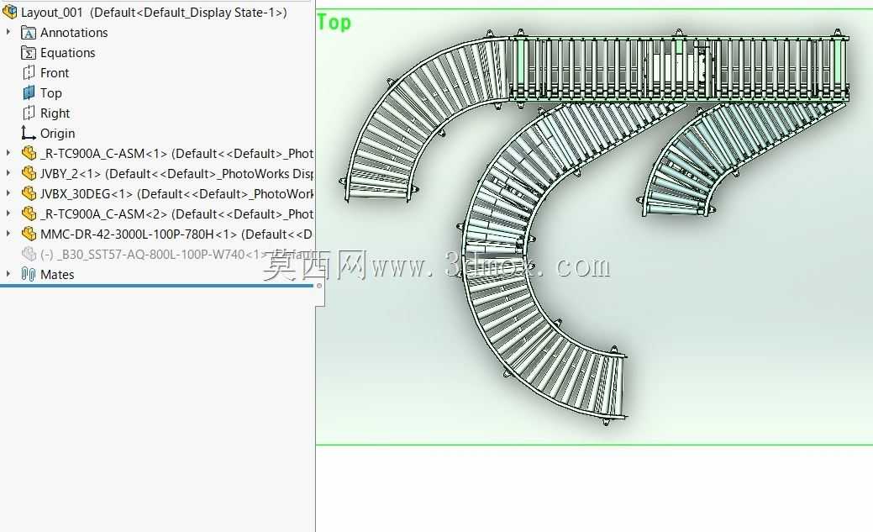The image size is (873, 532).
Task: Select the Mates label
Action: pyautogui.click(x=57, y=274)
